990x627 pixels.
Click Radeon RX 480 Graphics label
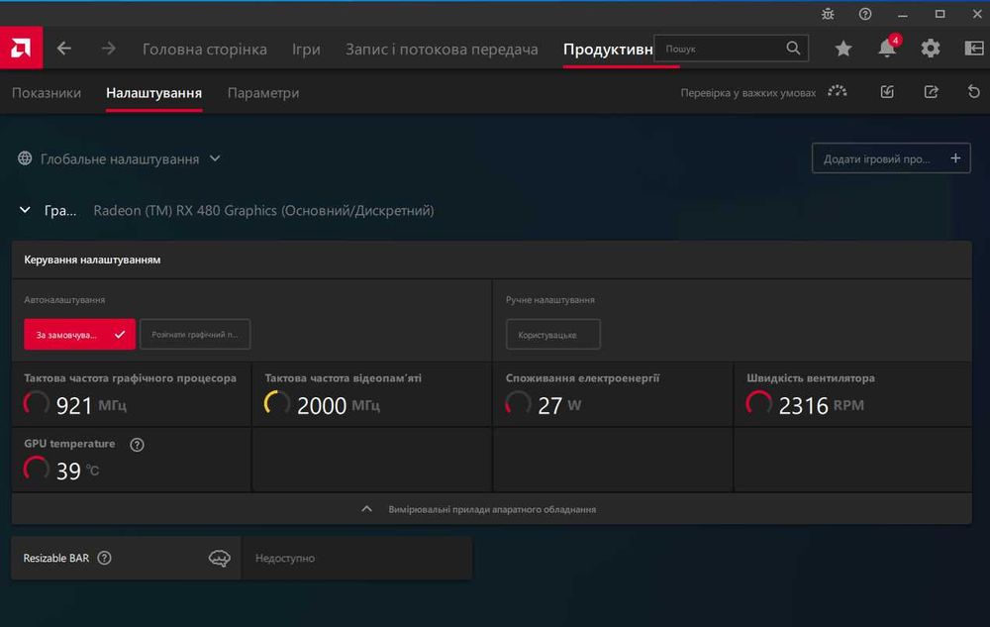(x=263, y=210)
